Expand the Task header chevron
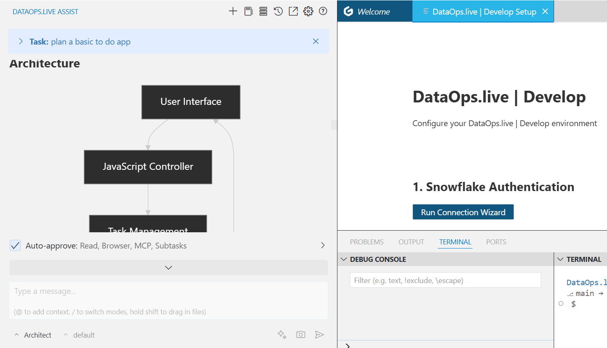Viewport: 607px width, 348px height. 21,41
